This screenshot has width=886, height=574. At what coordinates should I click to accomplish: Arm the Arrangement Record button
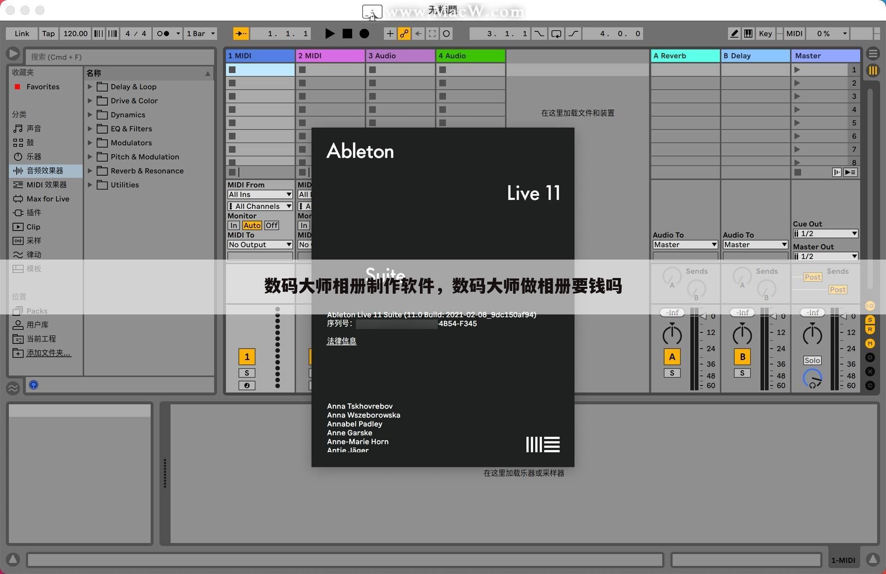(364, 34)
